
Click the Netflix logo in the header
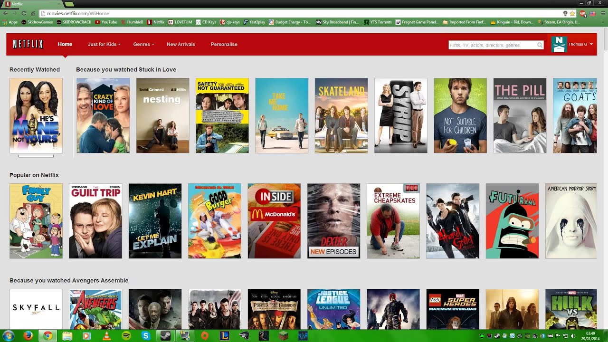pyautogui.click(x=28, y=44)
